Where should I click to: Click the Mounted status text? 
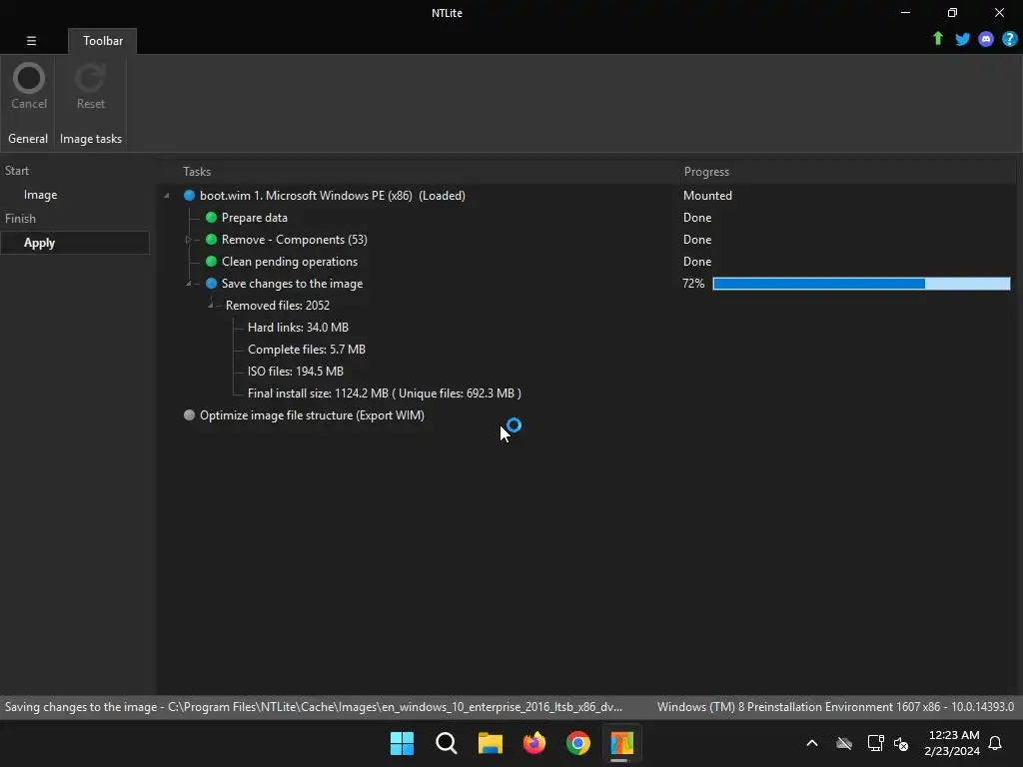coord(707,196)
